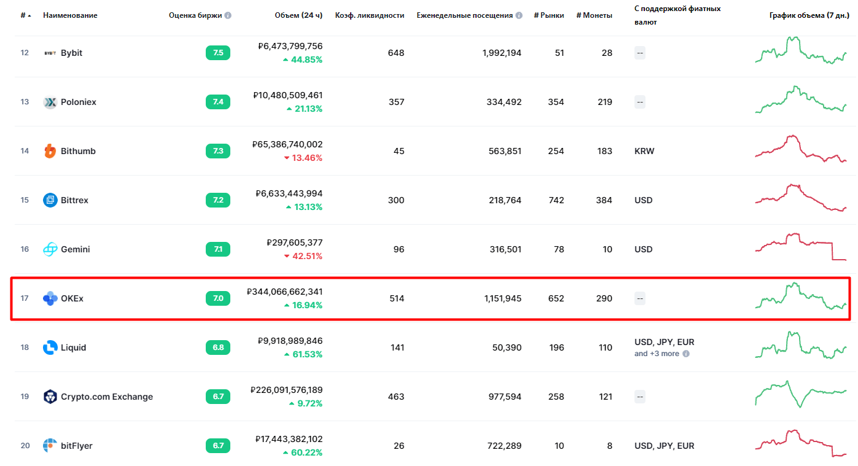
Task: View Bithumb 7-day volume chart
Action: [801, 149]
